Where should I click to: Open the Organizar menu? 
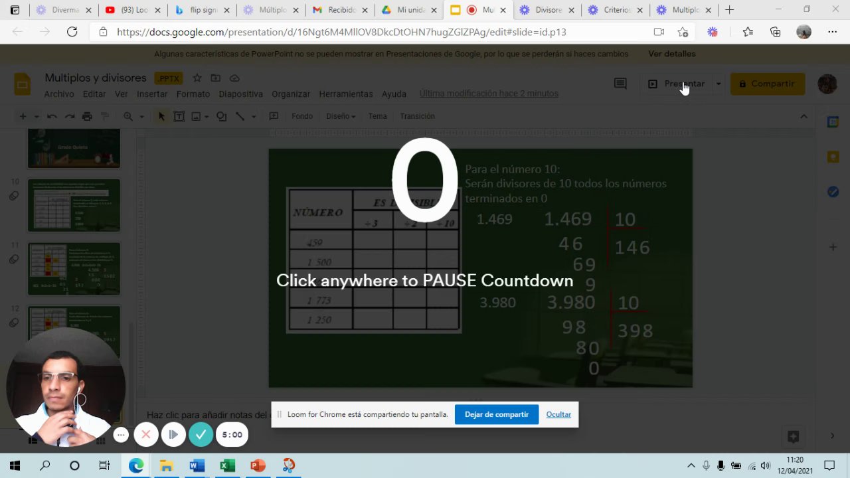pyautogui.click(x=291, y=94)
